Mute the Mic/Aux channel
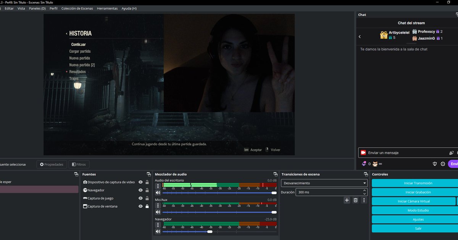 coord(158,212)
